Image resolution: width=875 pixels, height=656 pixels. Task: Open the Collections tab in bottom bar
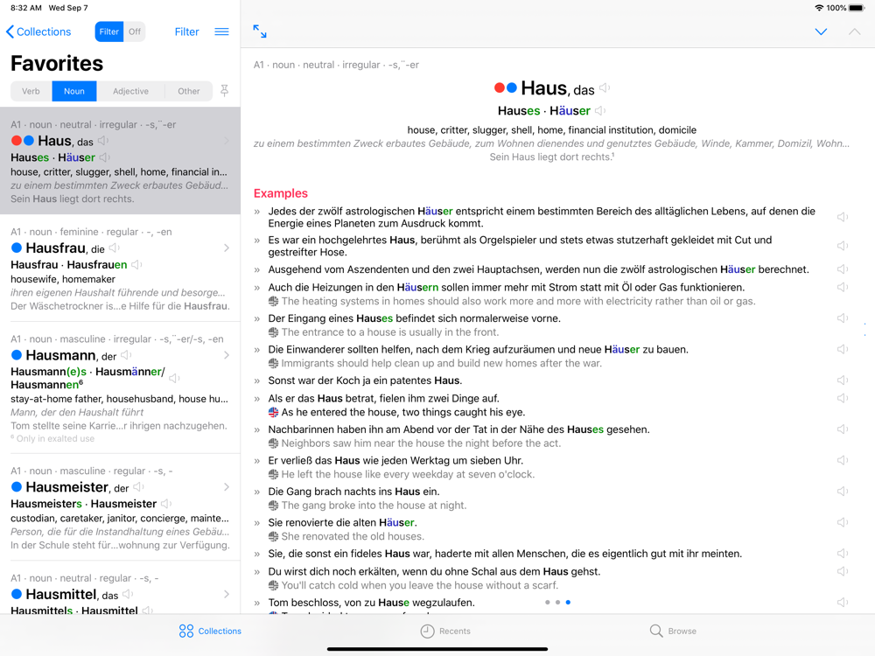210,631
